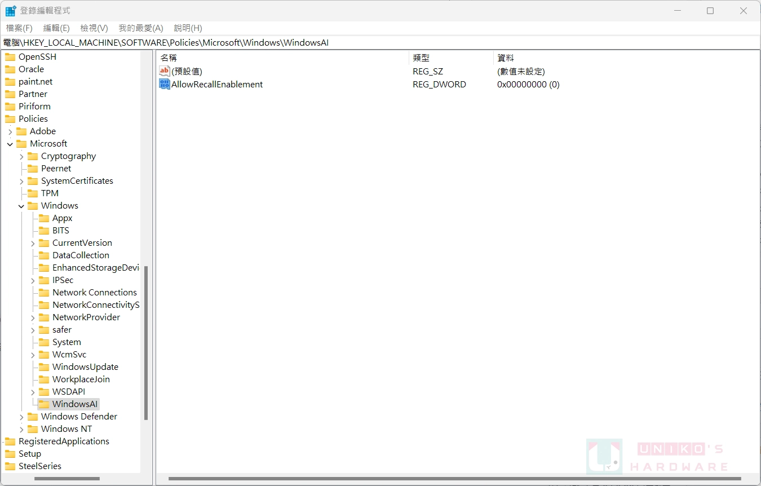The image size is (761, 486).
Task: Select the (預設值) value name
Action: tap(187, 71)
